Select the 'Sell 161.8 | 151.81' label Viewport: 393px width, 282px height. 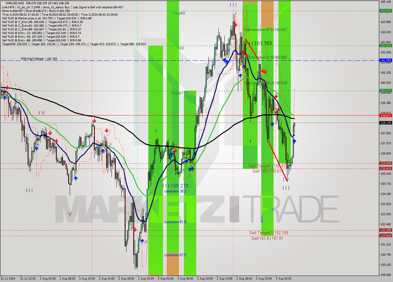coord(267,238)
